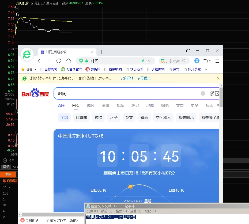This screenshot has height=224, width=249.
Task: Switch to the 图片 tab
Action: tap(91, 105)
